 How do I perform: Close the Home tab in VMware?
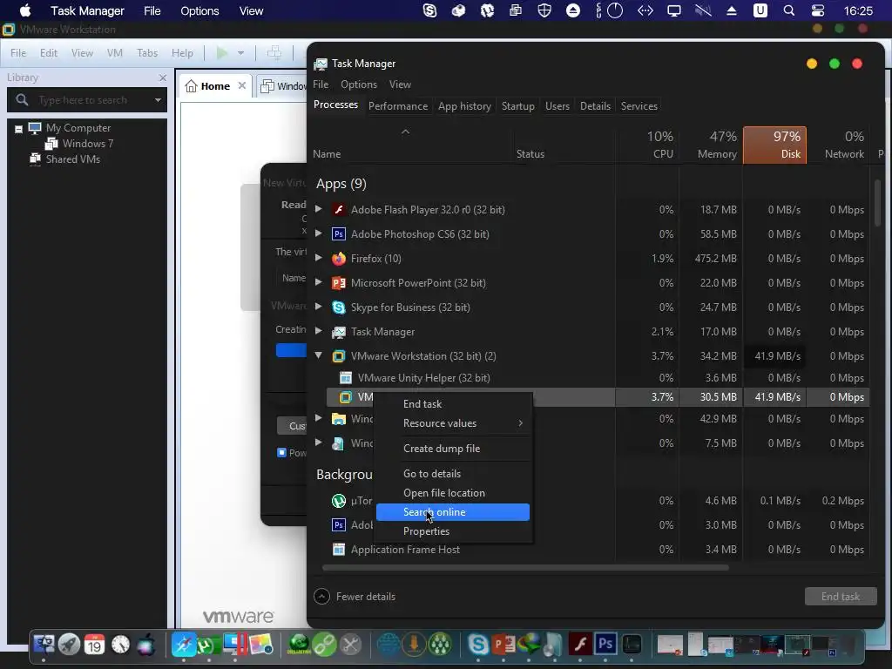tap(242, 86)
